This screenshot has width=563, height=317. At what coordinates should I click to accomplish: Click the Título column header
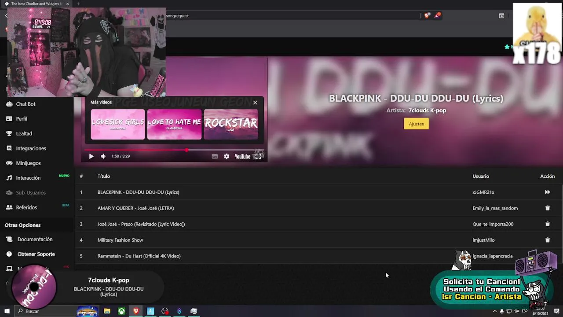pyautogui.click(x=104, y=176)
